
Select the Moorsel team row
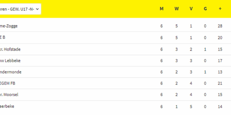coord(115,94)
